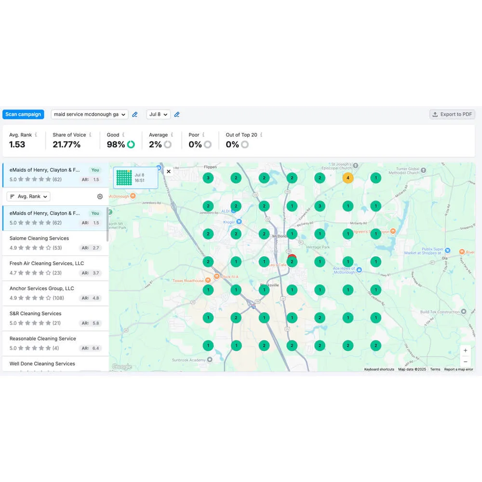
Task: Click the pencil icon to edit keyword
Action: pyautogui.click(x=135, y=114)
